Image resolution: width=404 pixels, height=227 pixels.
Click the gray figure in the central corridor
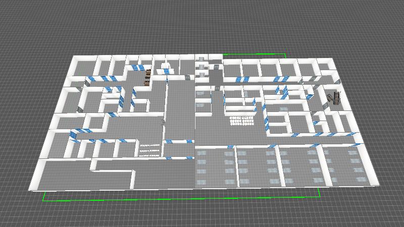[162, 122]
